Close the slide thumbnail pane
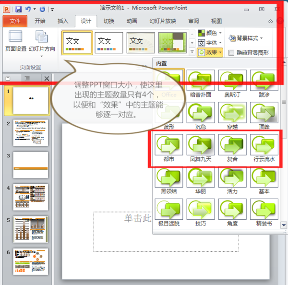The height and width of the screenshot is (285, 288). pos(47,79)
